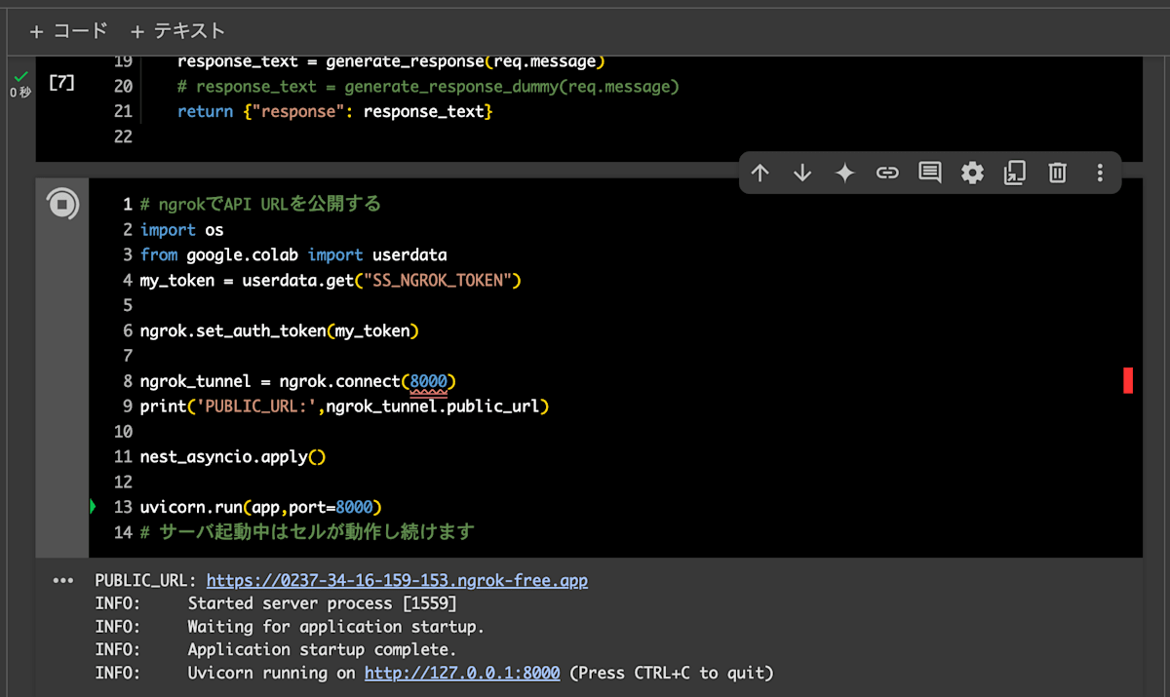Click 'Waiting for application startup.' output
1170x697 pixels.
click(x=335, y=627)
